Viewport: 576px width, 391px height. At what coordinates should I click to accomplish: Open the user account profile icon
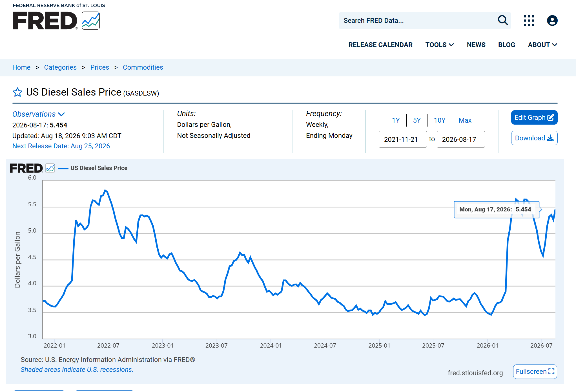click(552, 21)
